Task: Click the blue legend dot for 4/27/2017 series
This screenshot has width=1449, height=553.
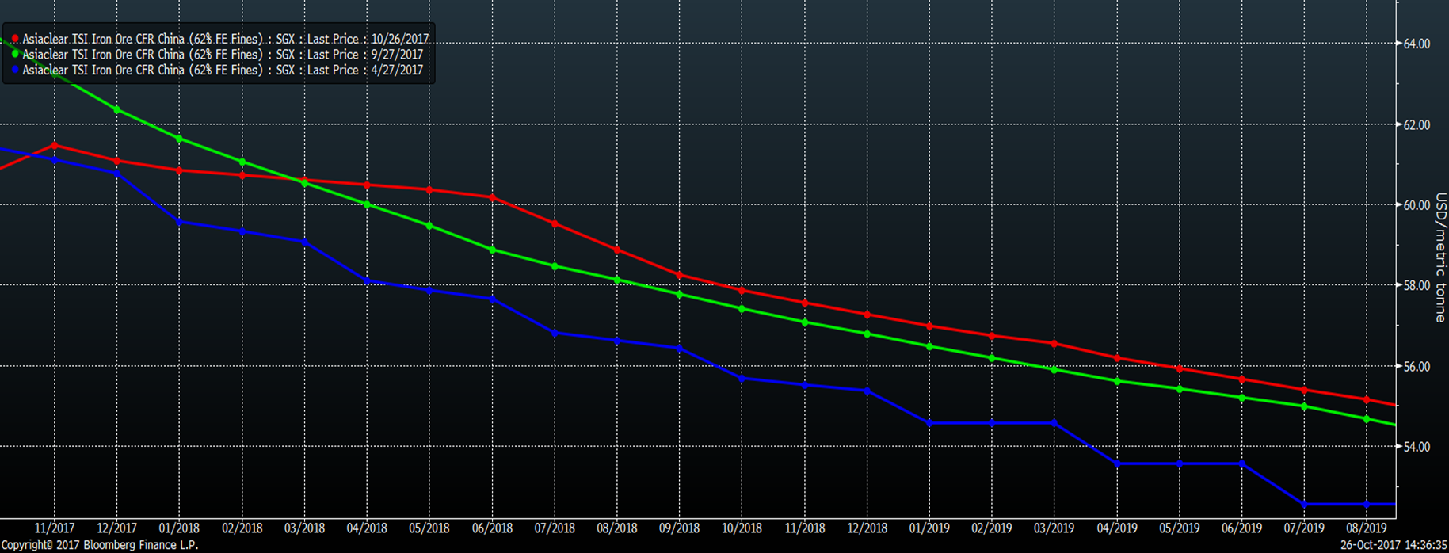Action: pos(15,71)
